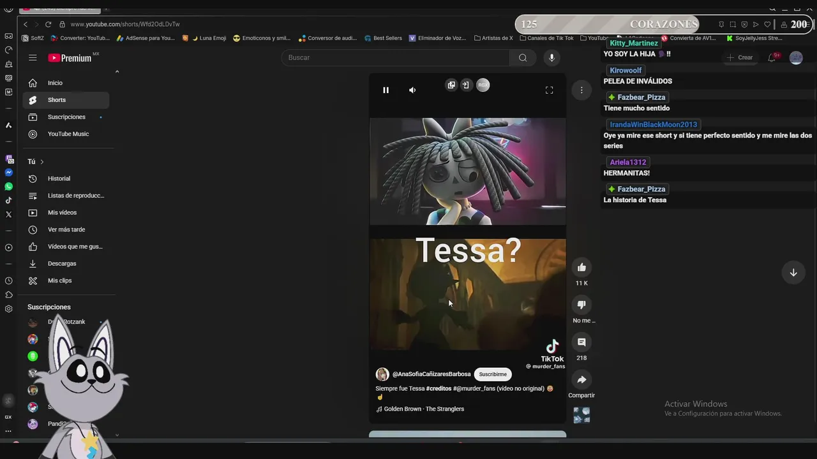Open X (Twitter) in the browser sidebar
Viewport: 817px width, 459px height.
coord(8,215)
